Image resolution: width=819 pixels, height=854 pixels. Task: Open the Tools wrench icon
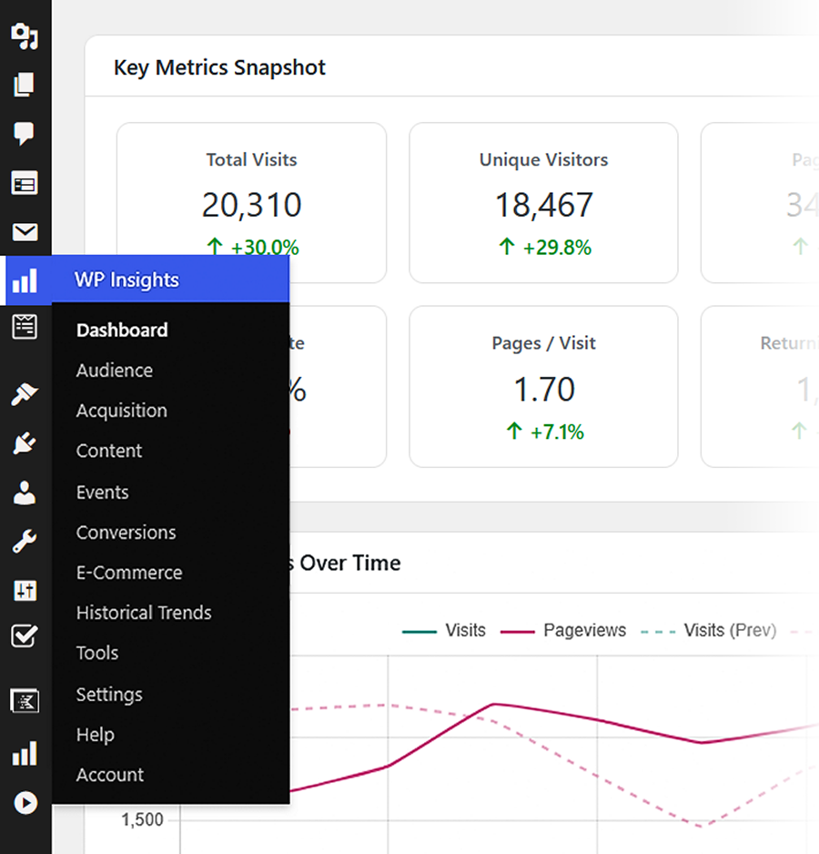[x=25, y=542]
